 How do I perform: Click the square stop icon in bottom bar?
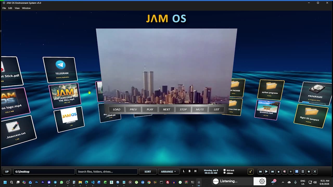click(278, 172)
